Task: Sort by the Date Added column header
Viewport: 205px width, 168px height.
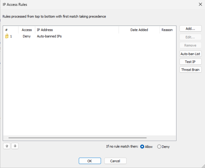Action: pos(139,30)
